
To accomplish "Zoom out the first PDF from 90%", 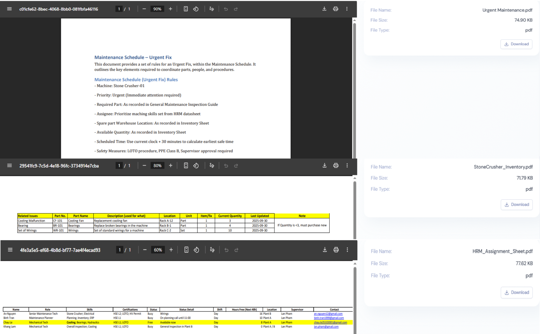I will tap(144, 9).
